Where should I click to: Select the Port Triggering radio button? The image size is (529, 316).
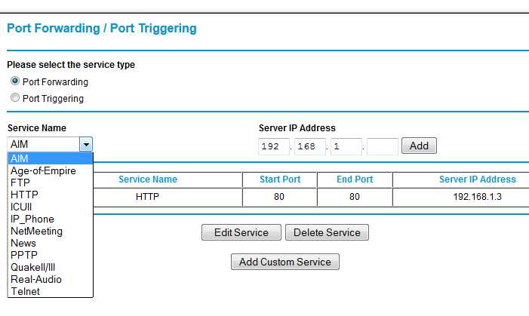click(15, 97)
